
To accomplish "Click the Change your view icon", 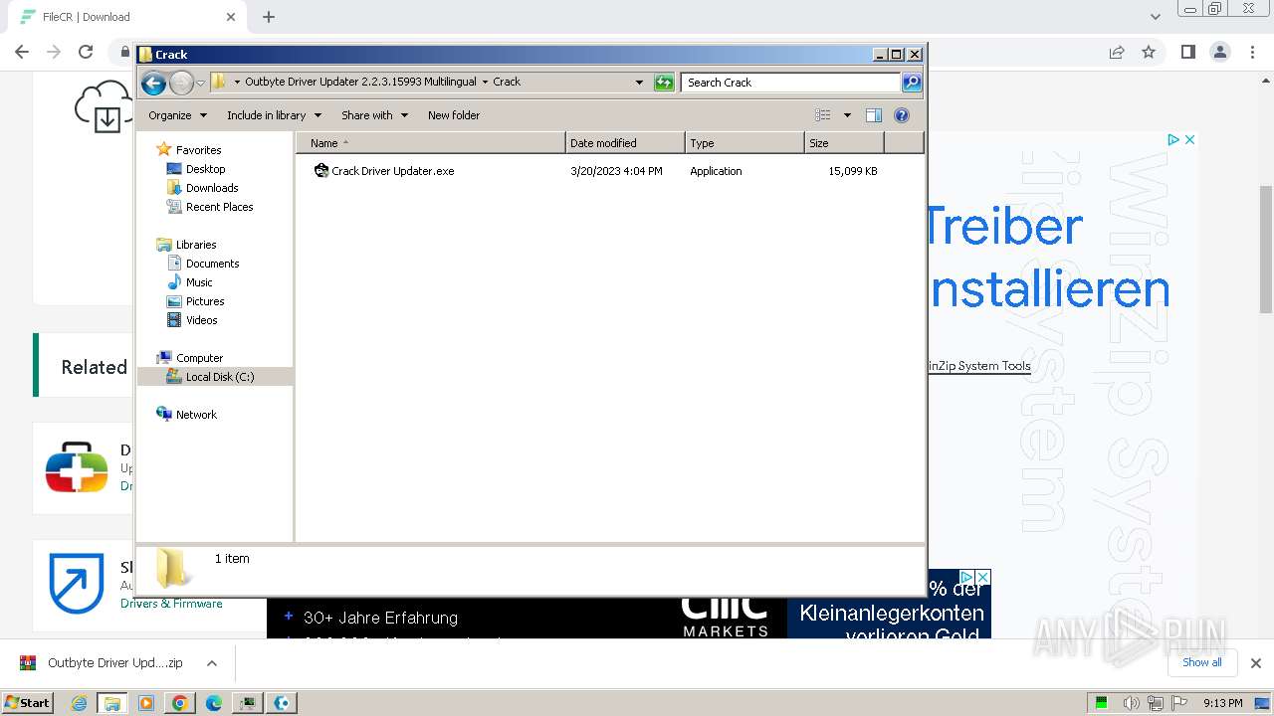I will pos(823,115).
